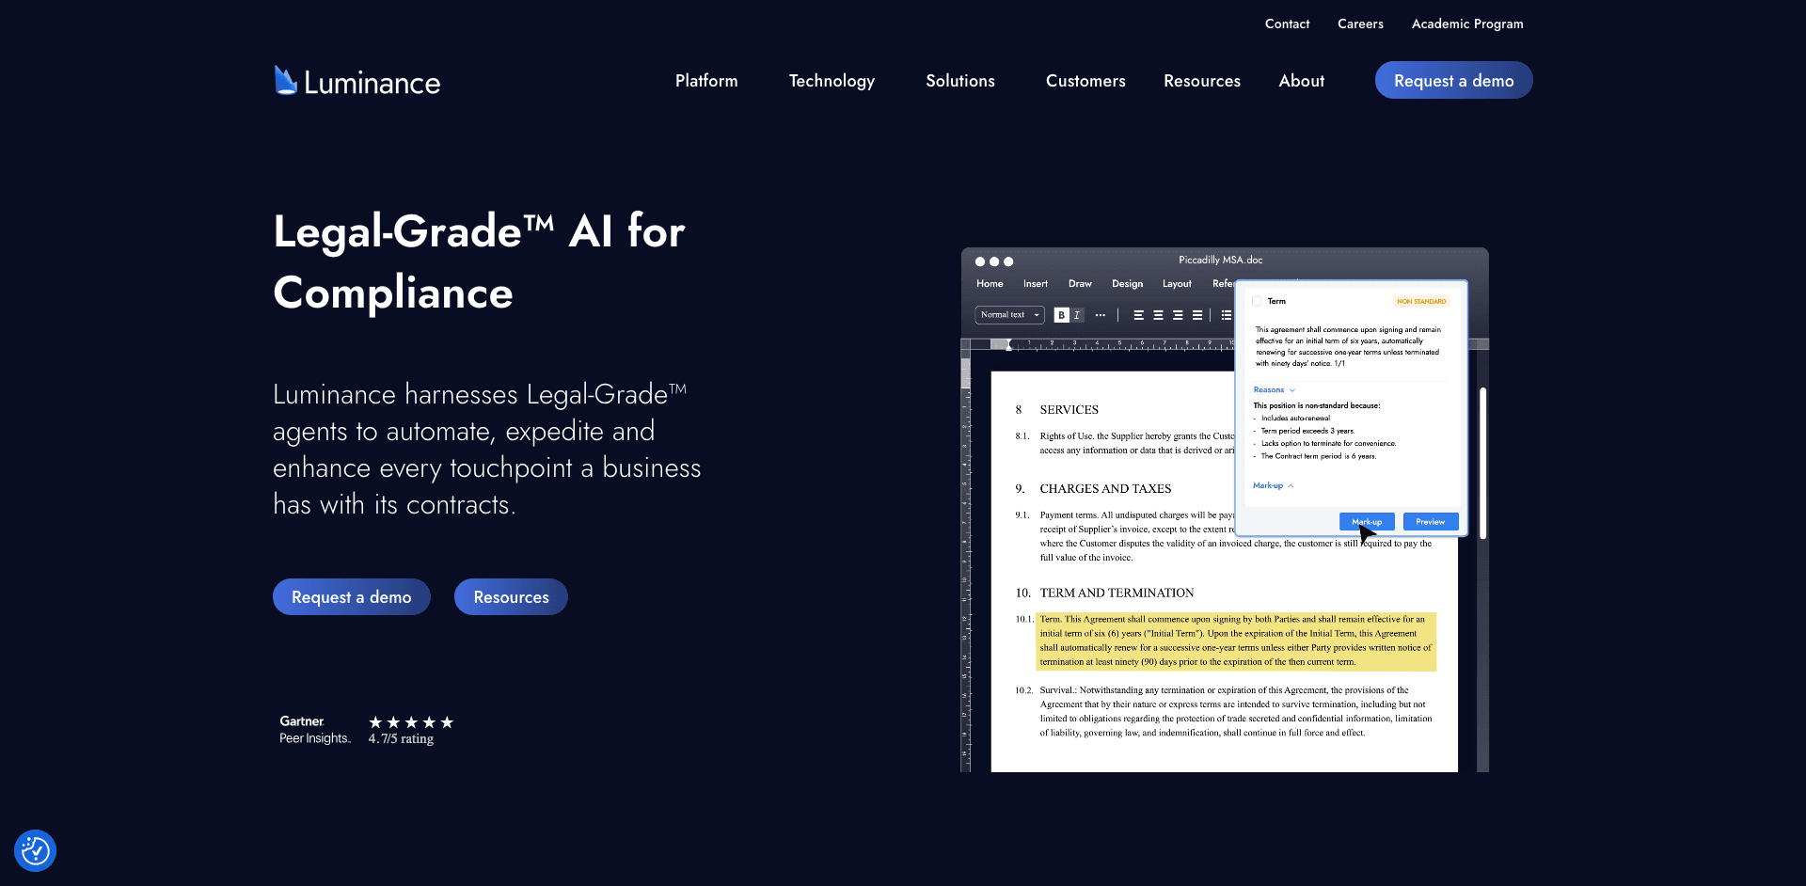This screenshot has width=1806, height=886.
Task: Open the Customers navigation menu
Action: (x=1085, y=81)
